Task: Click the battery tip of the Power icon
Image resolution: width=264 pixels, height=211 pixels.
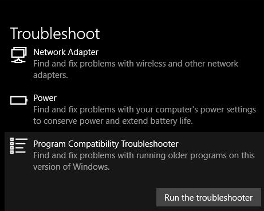Action: pyautogui.click(x=27, y=100)
